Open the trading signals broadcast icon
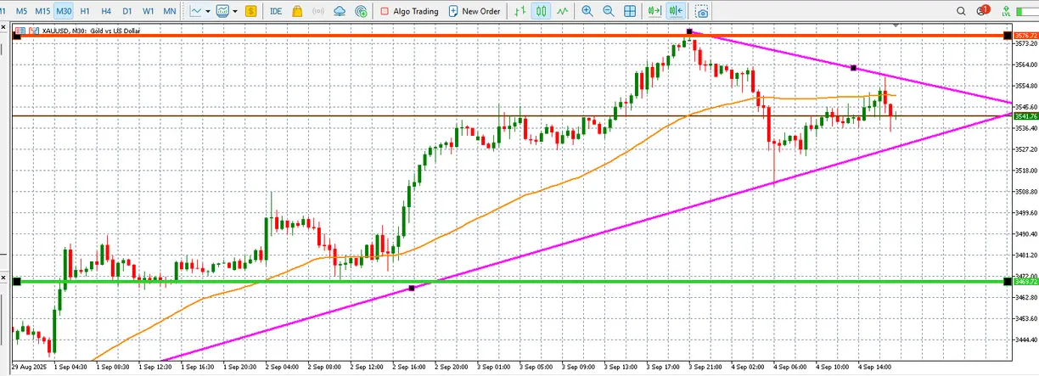This screenshot has height=376, width=1039. pos(318,11)
